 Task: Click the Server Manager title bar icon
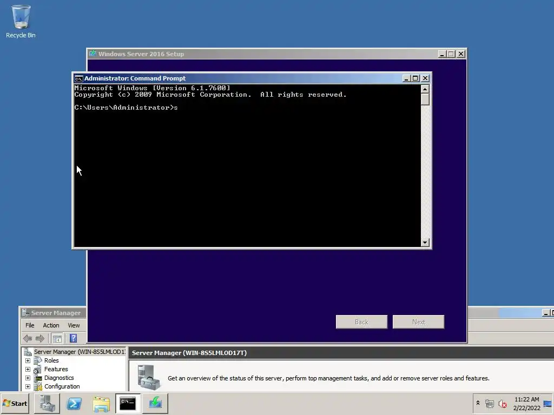(x=26, y=313)
